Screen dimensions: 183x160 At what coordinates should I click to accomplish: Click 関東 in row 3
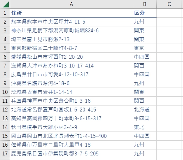(x=145, y=31)
